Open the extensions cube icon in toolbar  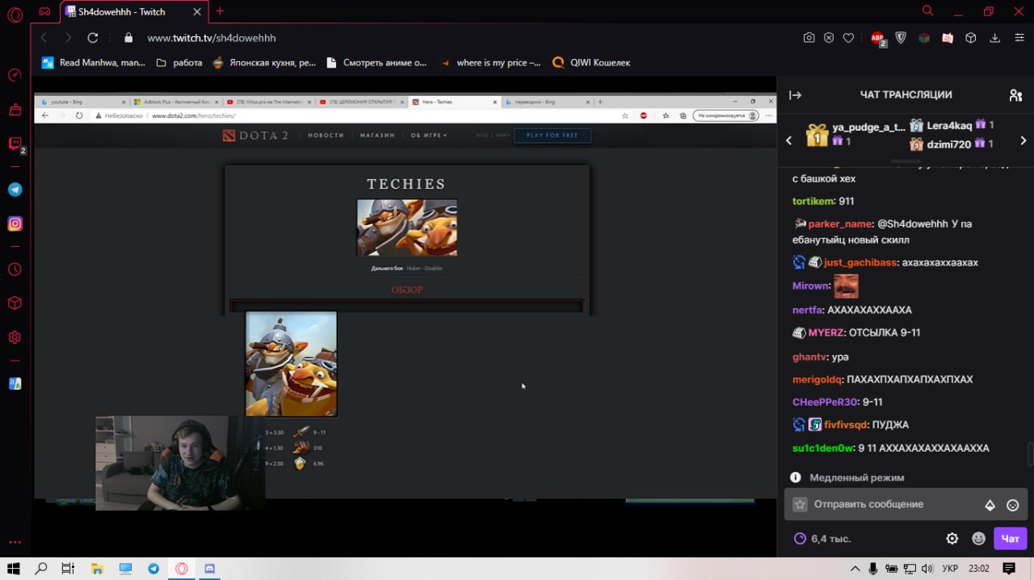(971, 38)
